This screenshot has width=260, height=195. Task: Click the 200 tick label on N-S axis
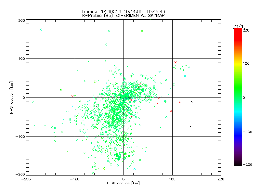(21, 20)
